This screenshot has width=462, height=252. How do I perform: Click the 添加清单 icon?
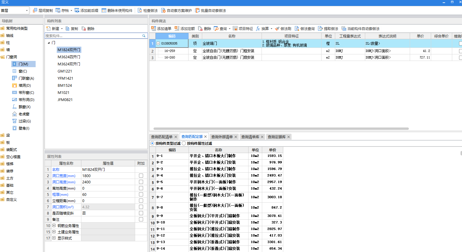pyautogui.click(x=154, y=29)
